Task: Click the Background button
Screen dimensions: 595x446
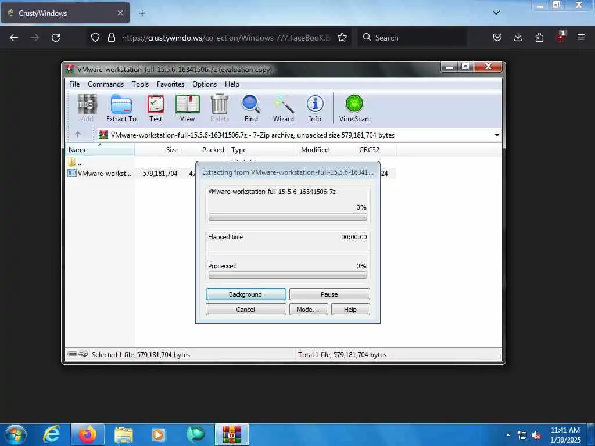Action: [x=246, y=294]
